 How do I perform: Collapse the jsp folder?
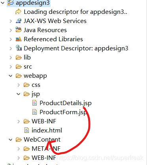pos(18,94)
